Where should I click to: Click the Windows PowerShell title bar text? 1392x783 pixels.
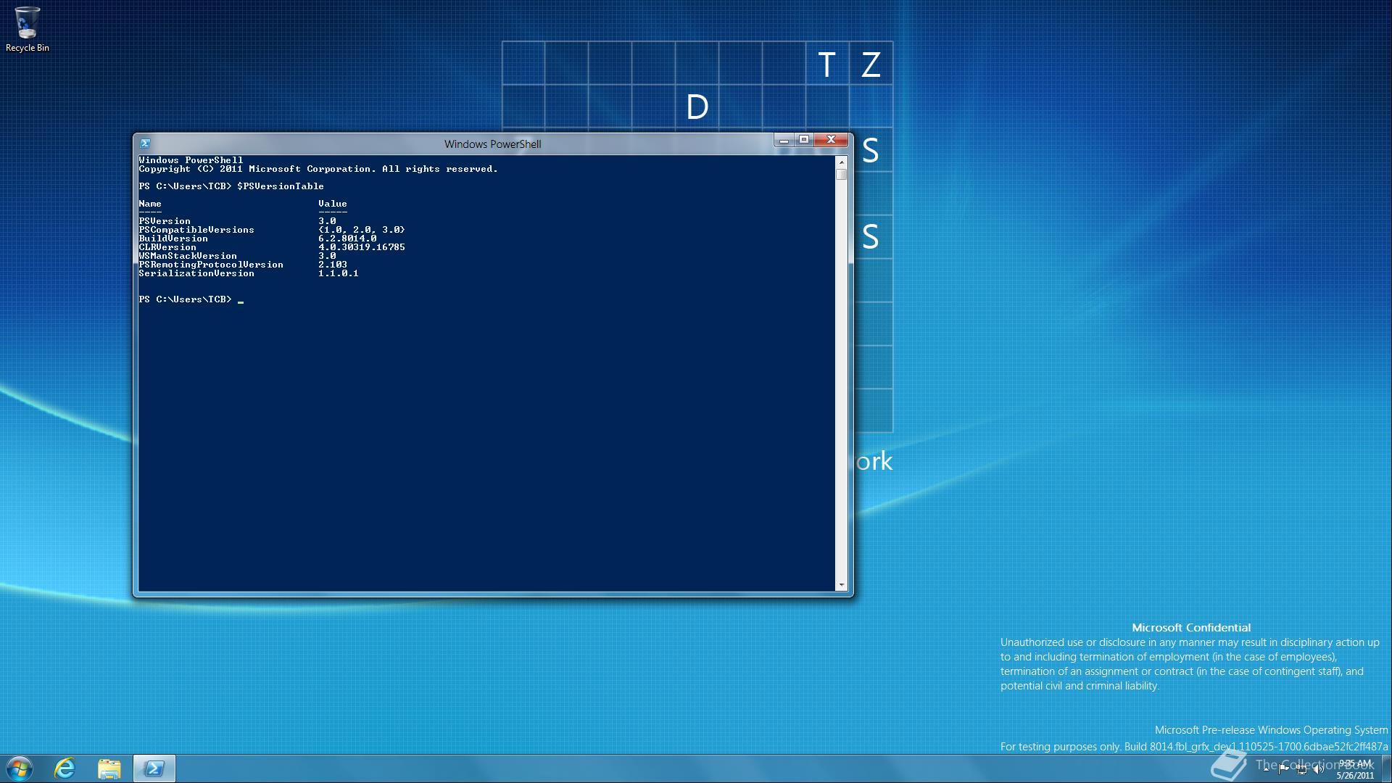coord(492,144)
